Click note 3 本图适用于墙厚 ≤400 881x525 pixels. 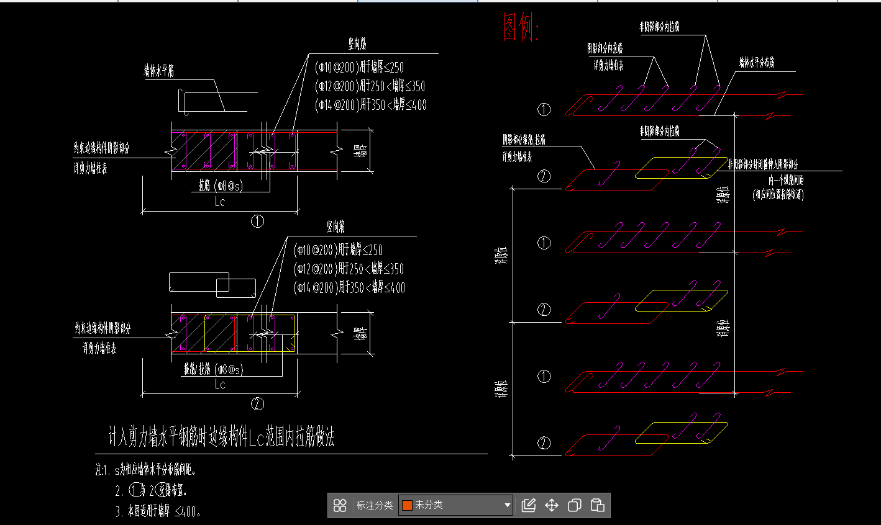point(158,512)
